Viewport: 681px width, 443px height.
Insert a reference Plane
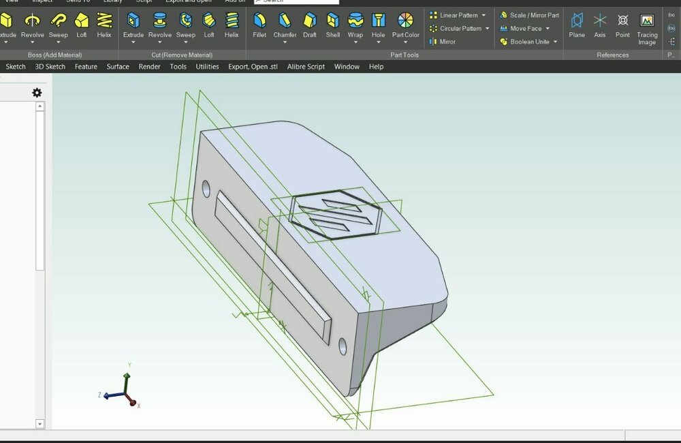577,25
